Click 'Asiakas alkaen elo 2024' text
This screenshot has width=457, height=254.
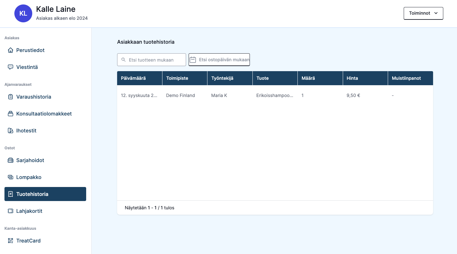62,18
